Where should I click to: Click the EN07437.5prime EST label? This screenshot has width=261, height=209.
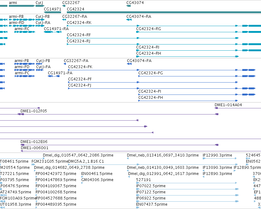pos(152,205)
